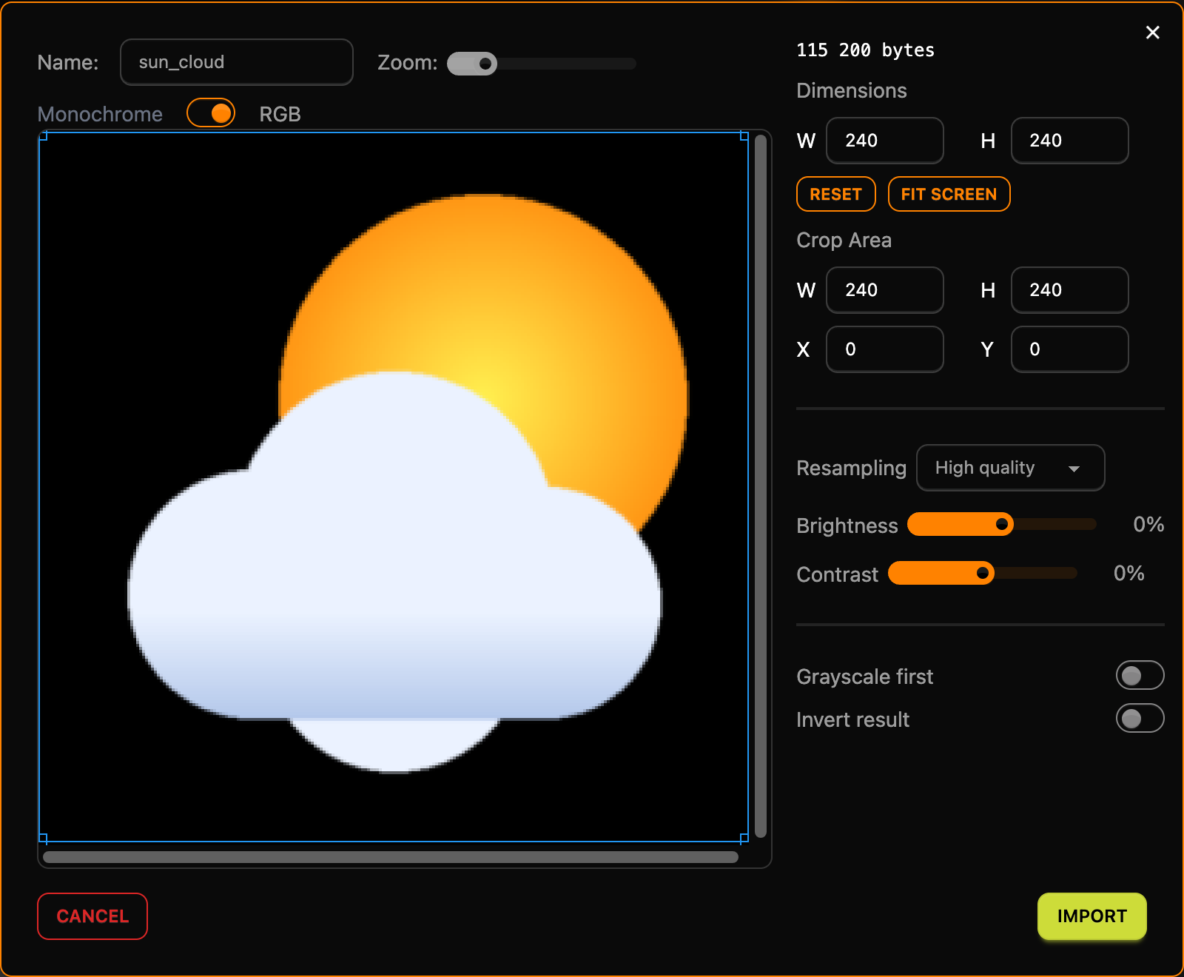Click the Brightness slider knob
The height and width of the screenshot is (977, 1184).
point(1002,524)
